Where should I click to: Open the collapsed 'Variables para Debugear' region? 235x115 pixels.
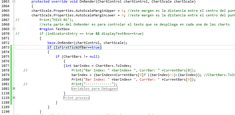pos(94,89)
